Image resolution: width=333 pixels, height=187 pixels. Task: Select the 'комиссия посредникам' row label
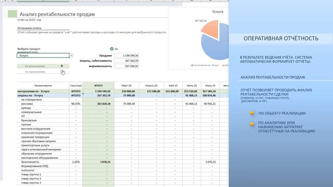coord(37,133)
